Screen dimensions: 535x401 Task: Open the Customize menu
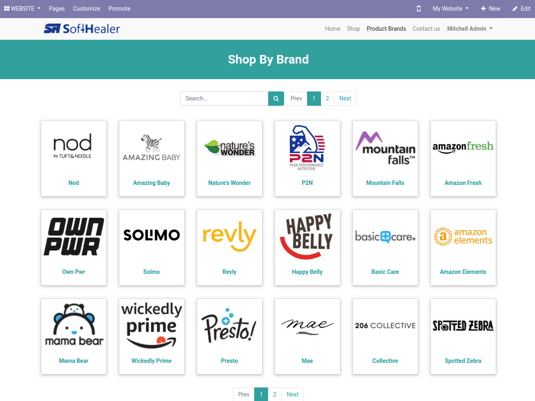(87, 9)
